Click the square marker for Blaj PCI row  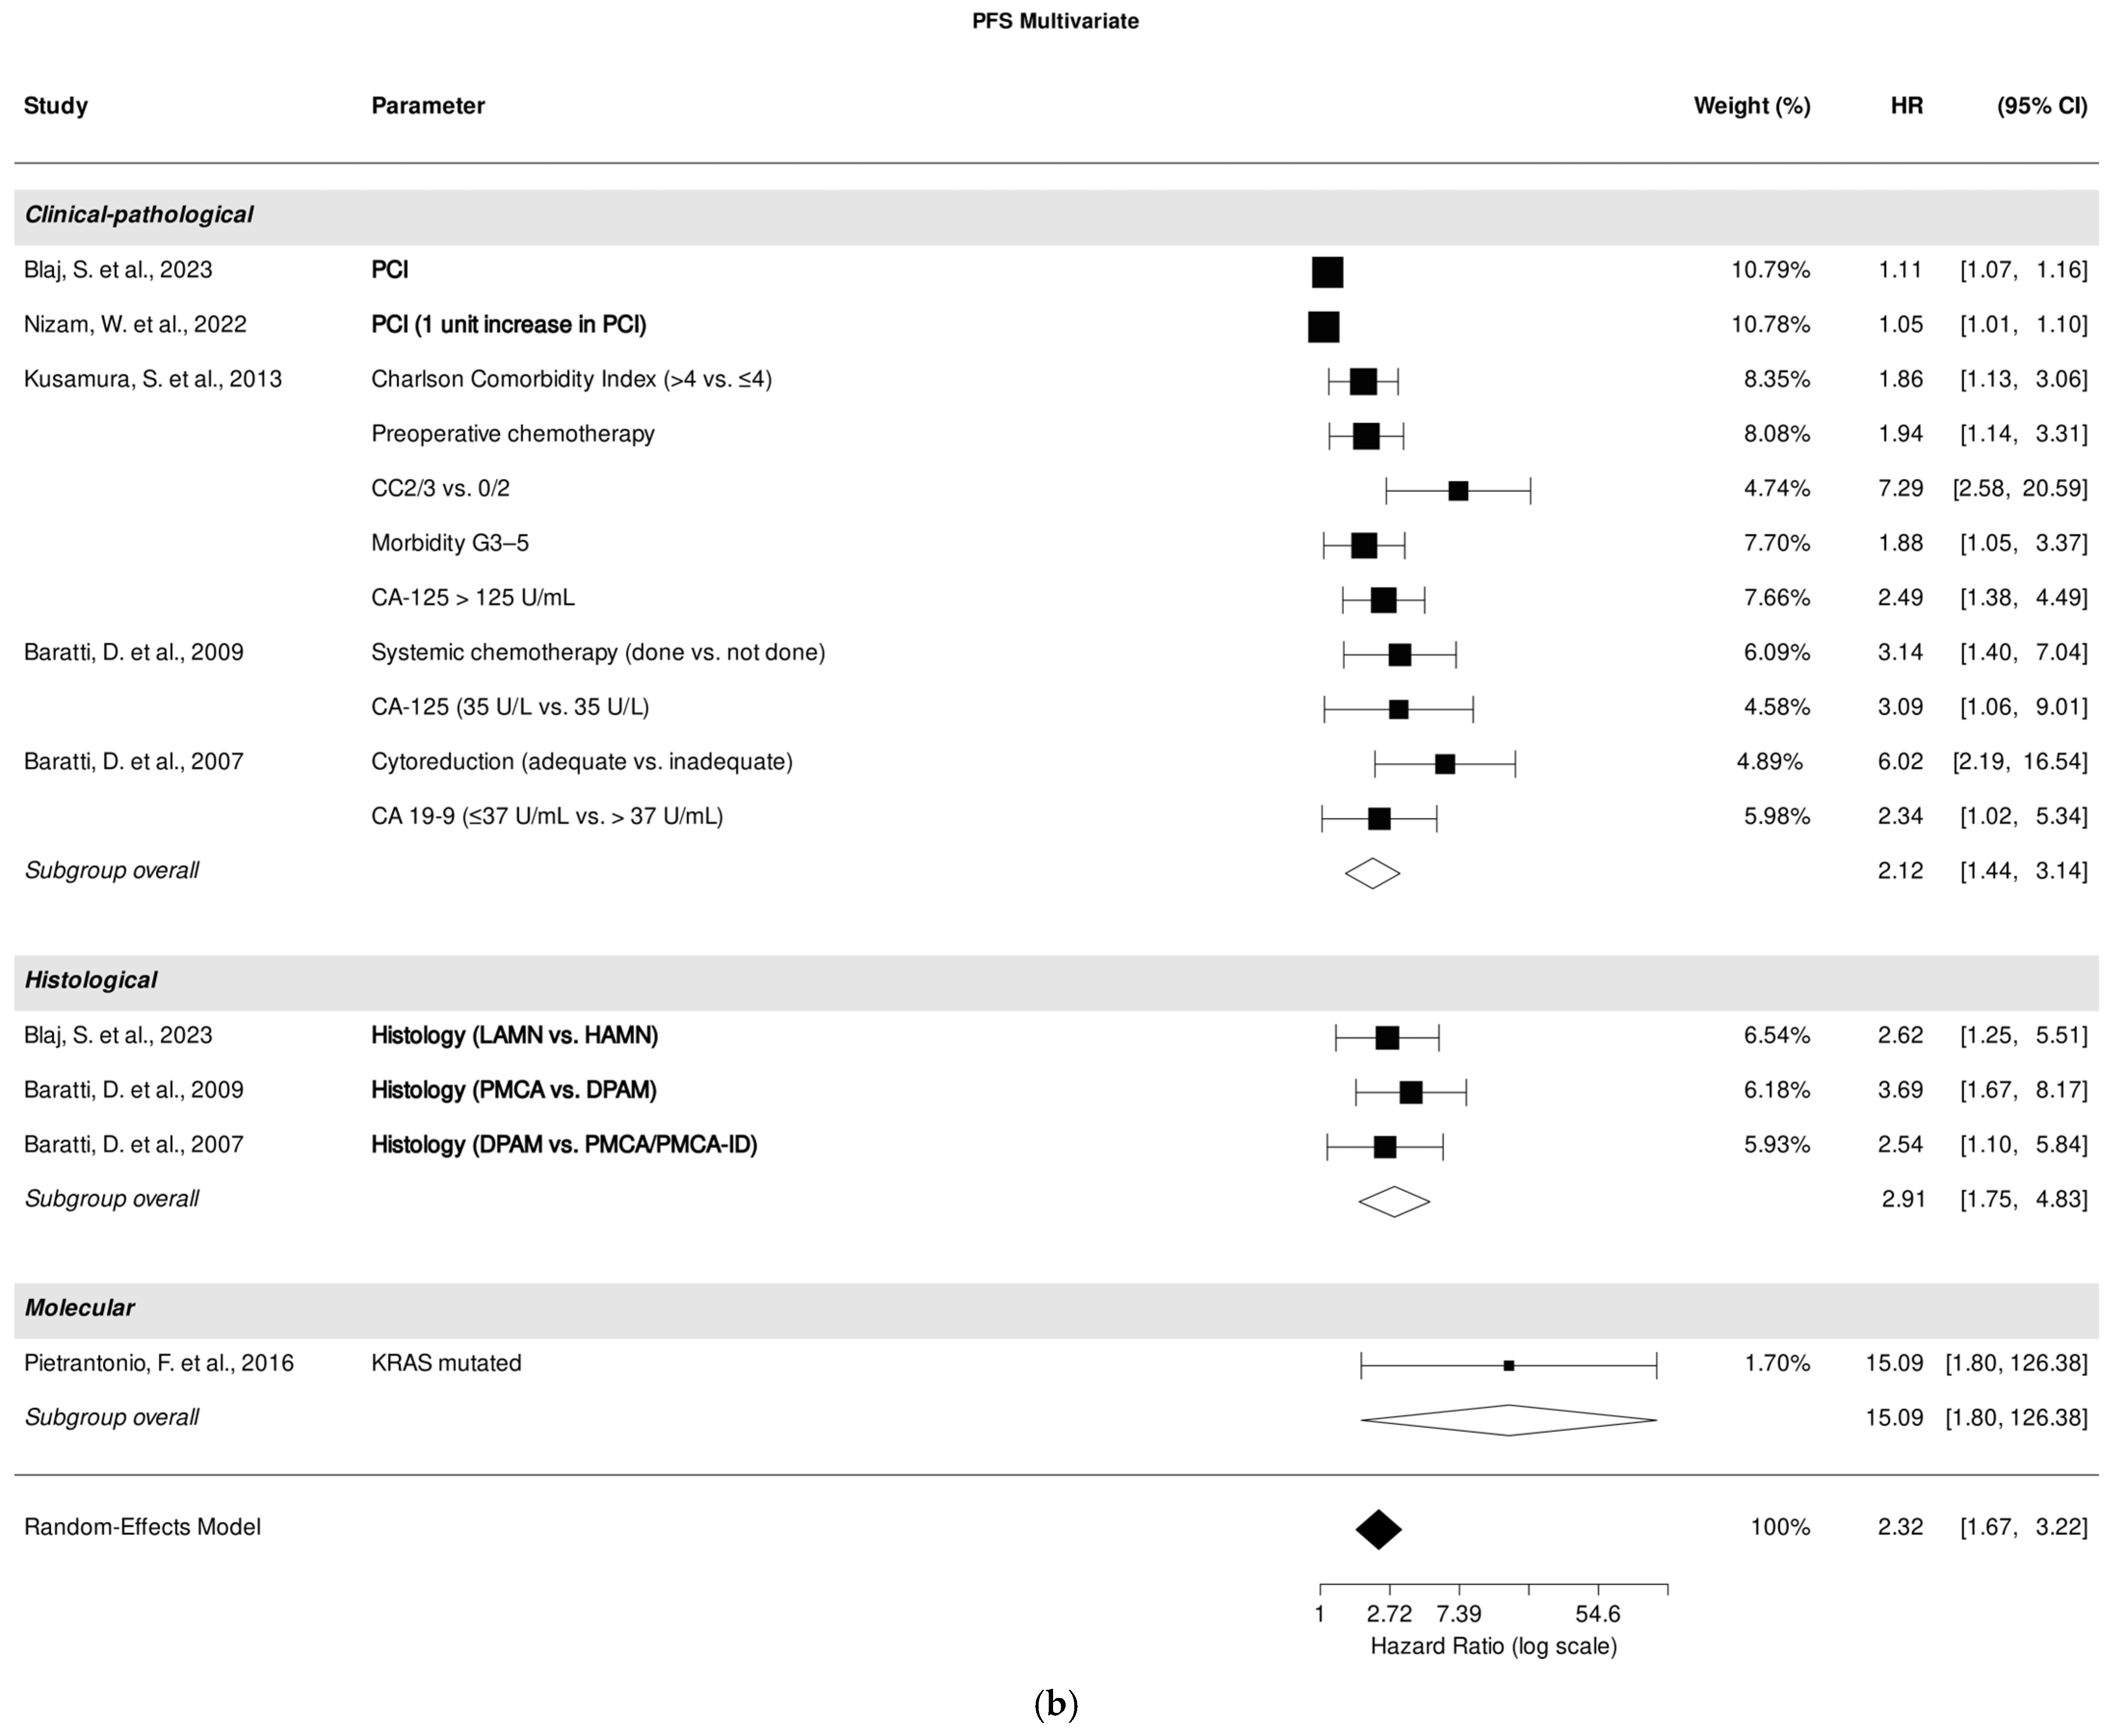1327,272
